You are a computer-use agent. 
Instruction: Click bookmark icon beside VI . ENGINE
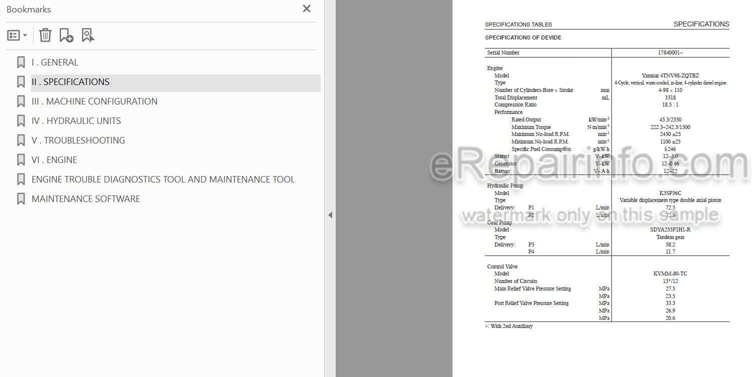coord(21,160)
